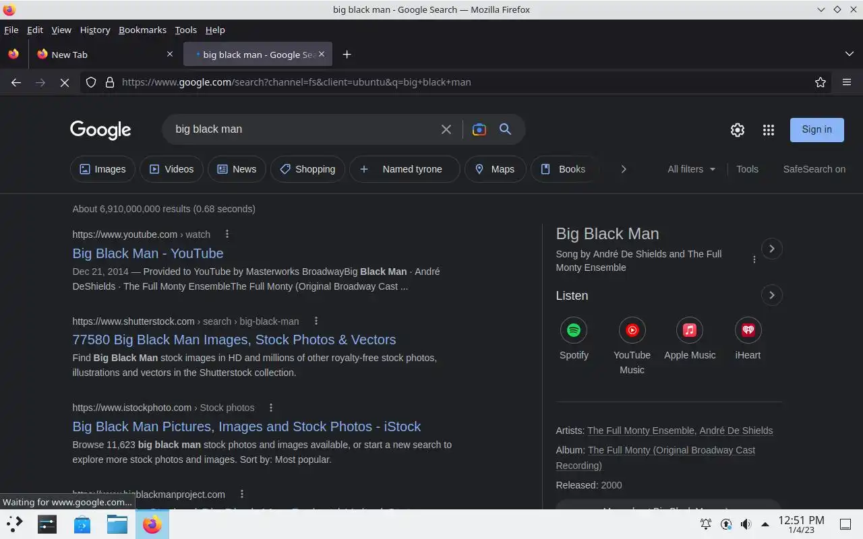The height and width of the screenshot is (539, 863).
Task: Expand the All filters dropdown
Action: click(692, 169)
